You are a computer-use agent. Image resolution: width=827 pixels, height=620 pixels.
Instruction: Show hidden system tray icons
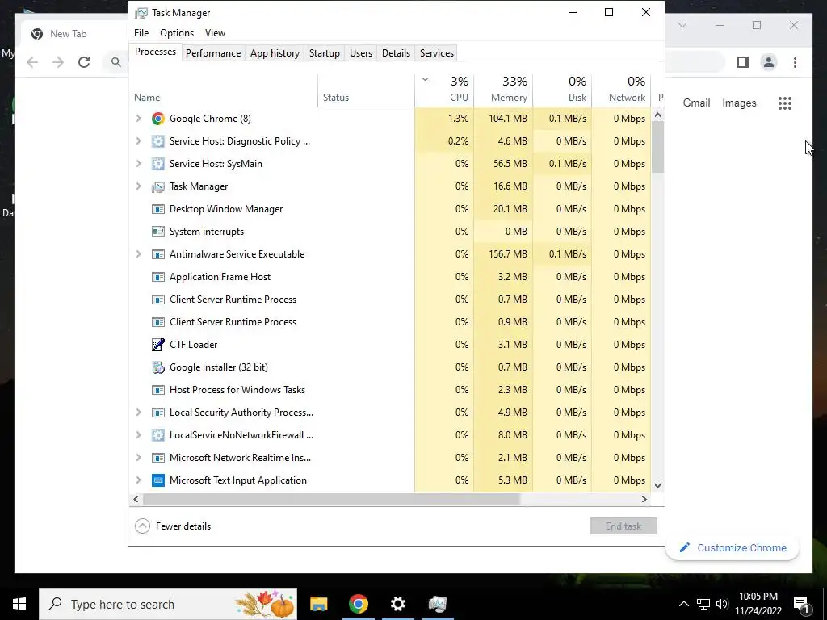[683, 604]
